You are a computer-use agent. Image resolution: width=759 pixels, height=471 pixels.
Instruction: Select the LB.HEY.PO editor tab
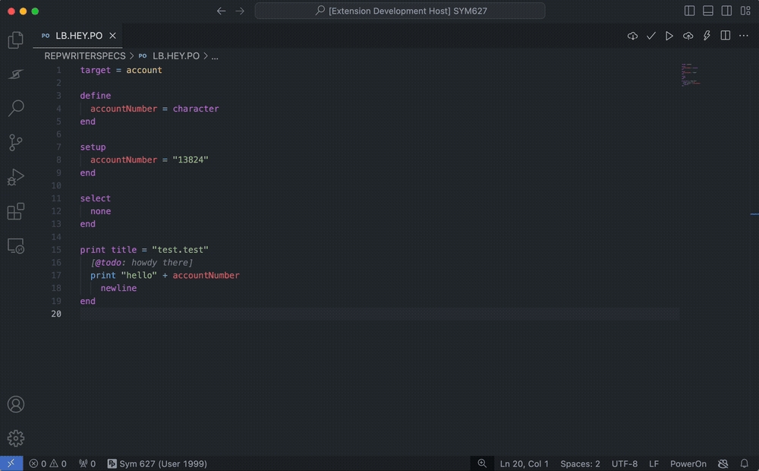pyautogui.click(x=78, y=36)
